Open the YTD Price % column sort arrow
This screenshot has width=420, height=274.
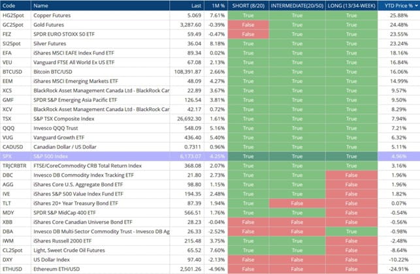[x=416, y=6]
